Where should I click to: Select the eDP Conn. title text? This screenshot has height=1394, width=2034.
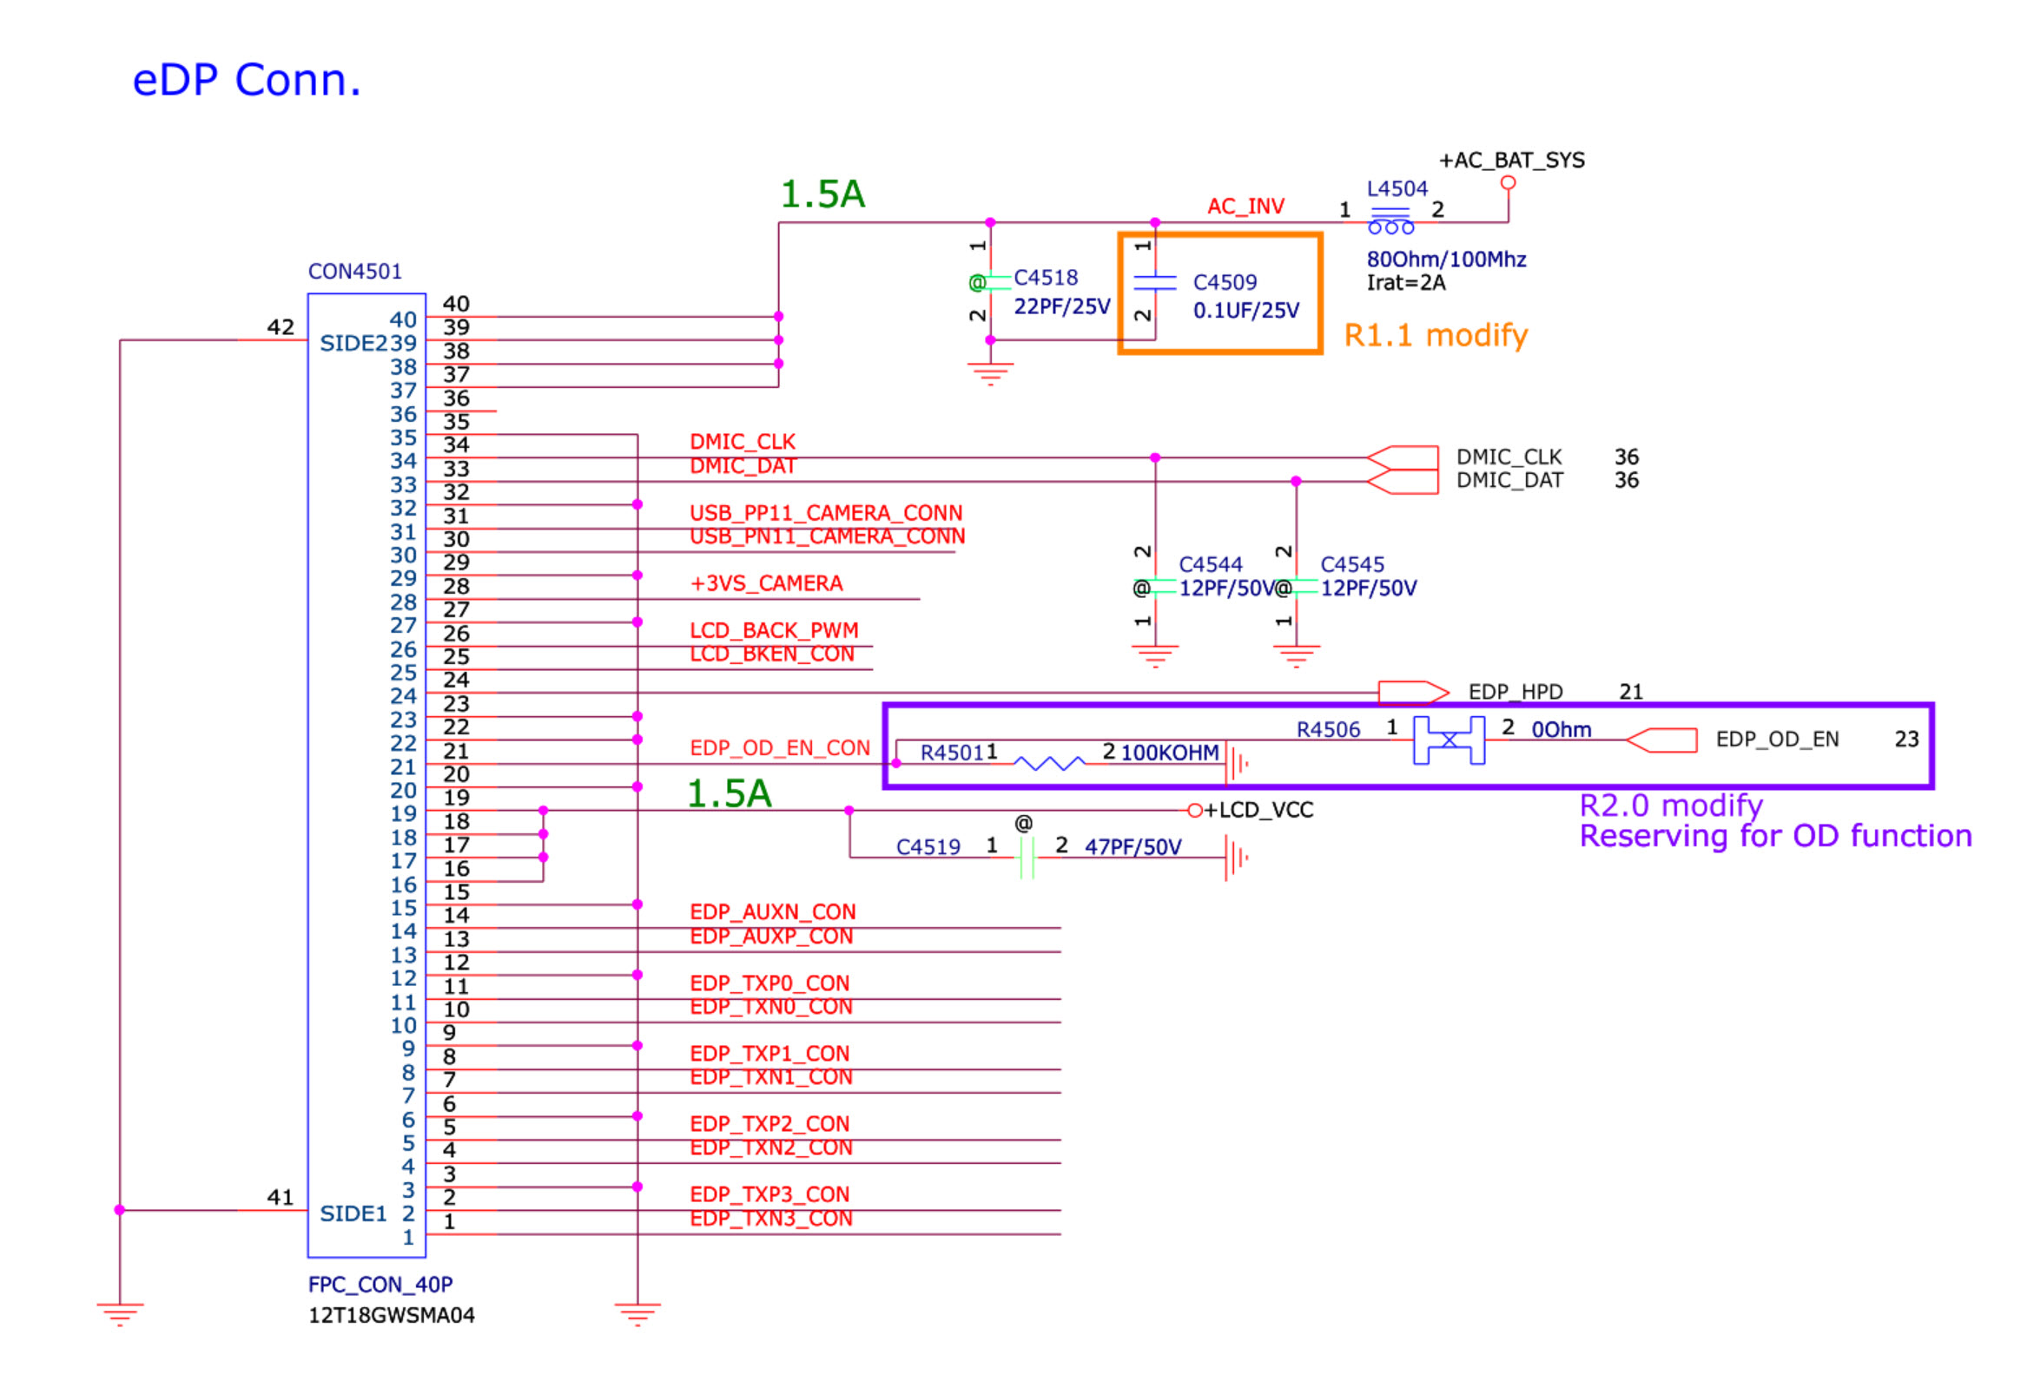click(246, 81)
